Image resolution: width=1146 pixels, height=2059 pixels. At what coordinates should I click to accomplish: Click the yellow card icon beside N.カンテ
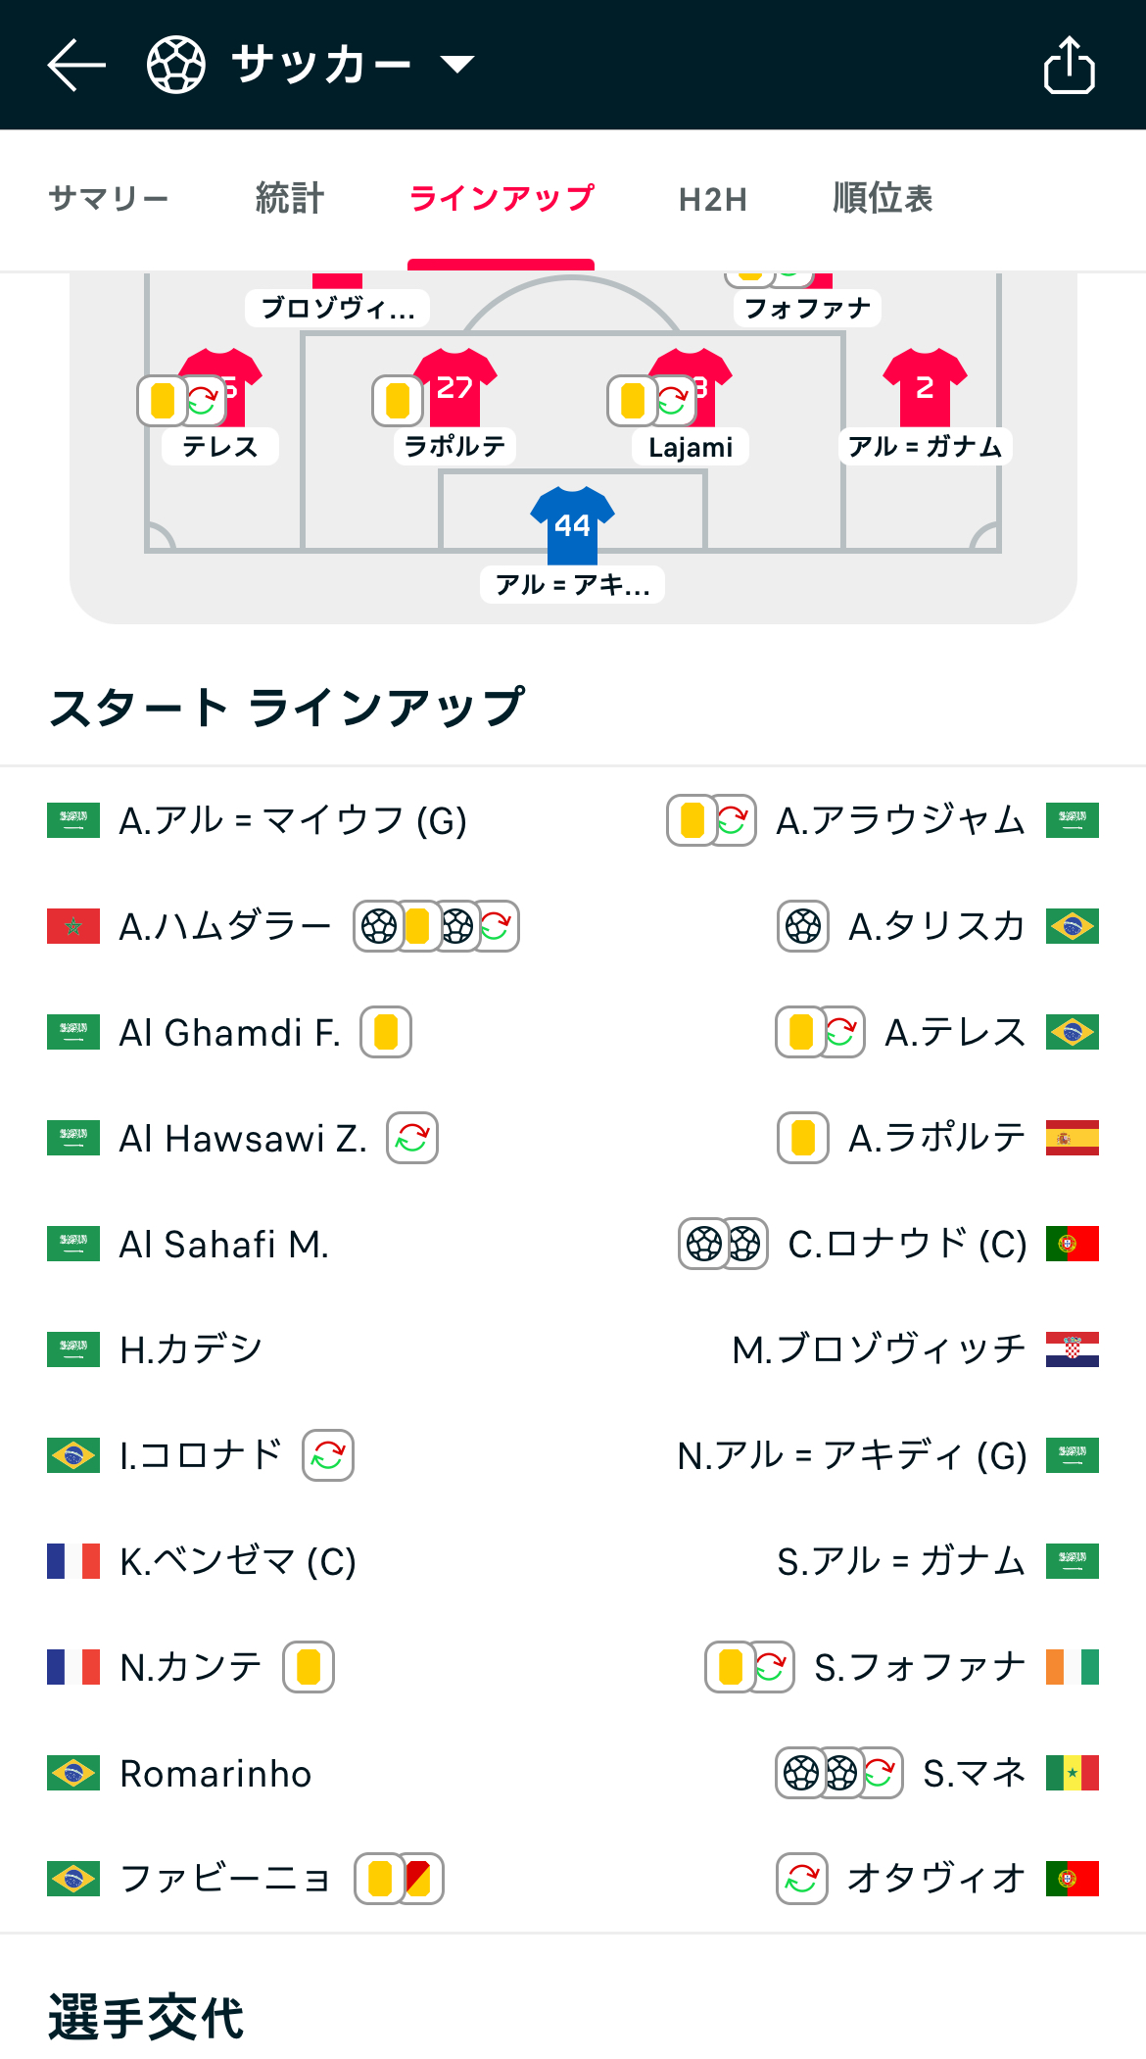tap(309, 1667)
